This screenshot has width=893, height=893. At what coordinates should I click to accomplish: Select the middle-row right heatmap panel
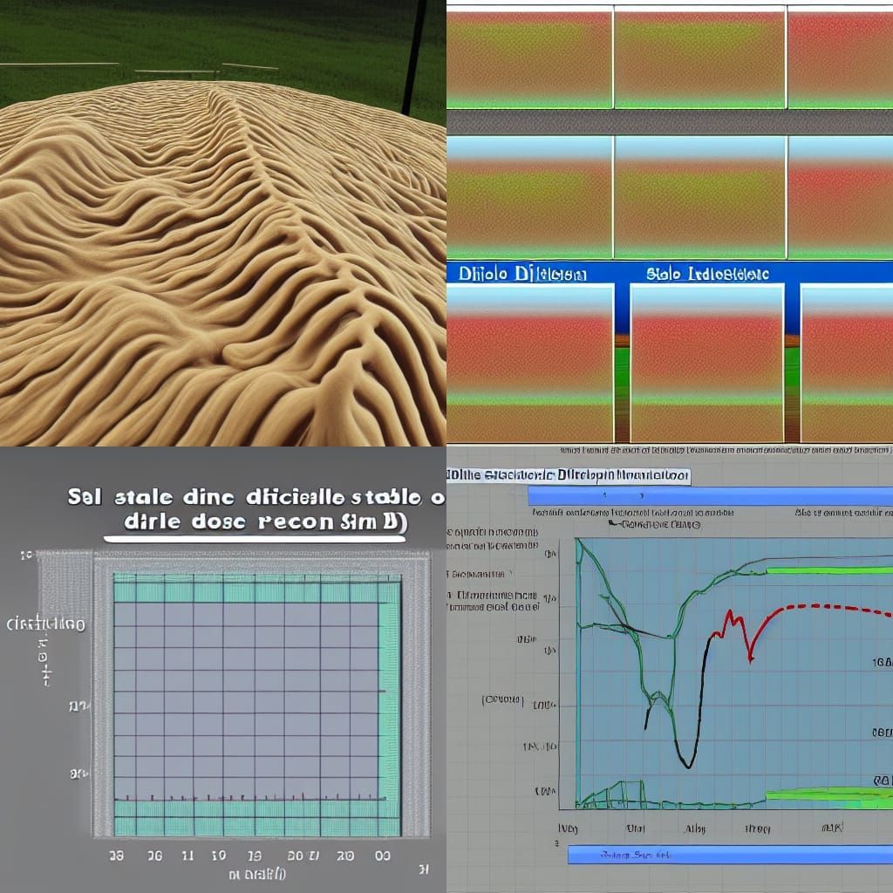840,197
